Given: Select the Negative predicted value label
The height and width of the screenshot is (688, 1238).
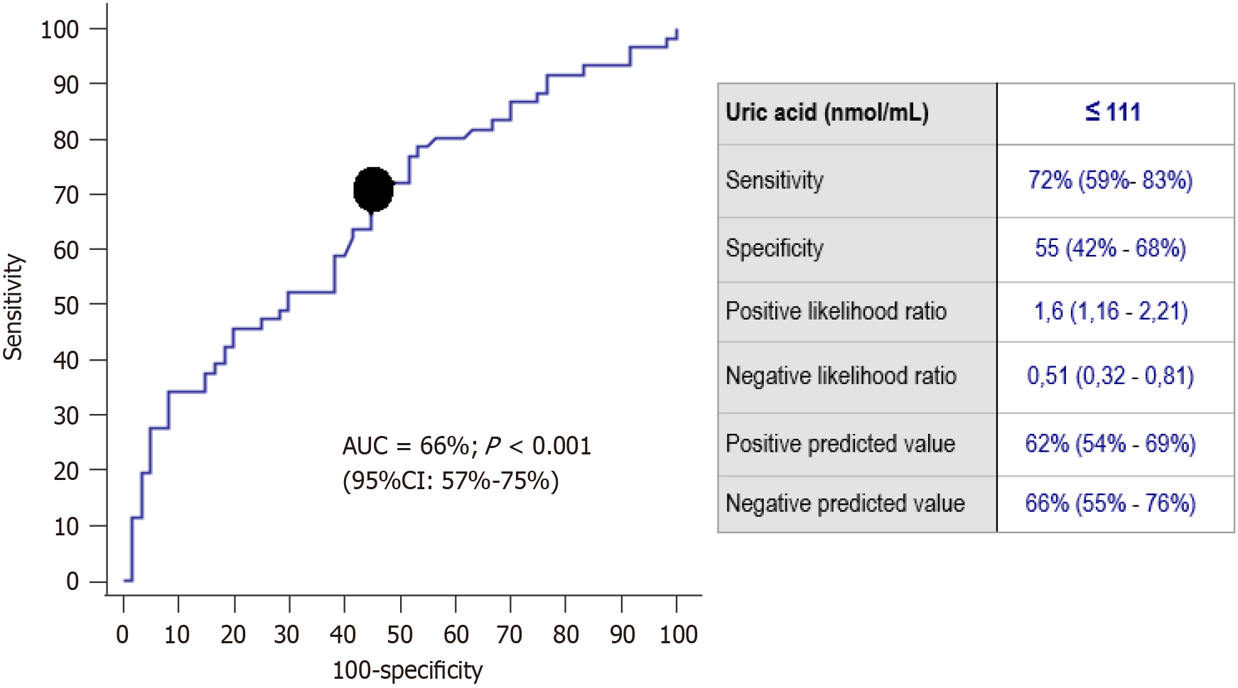Looking at the screenshot, I should (845, 503).
